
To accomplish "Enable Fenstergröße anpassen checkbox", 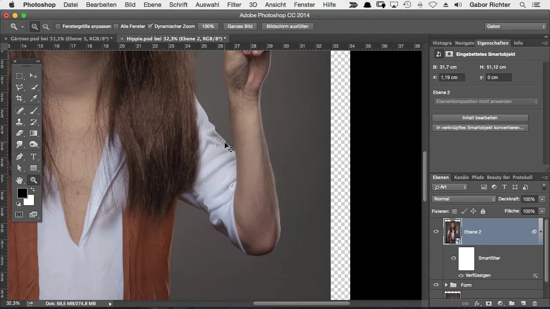I will click(x=58, y=26).
